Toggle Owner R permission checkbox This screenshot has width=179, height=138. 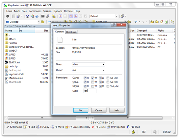point(85,78)
